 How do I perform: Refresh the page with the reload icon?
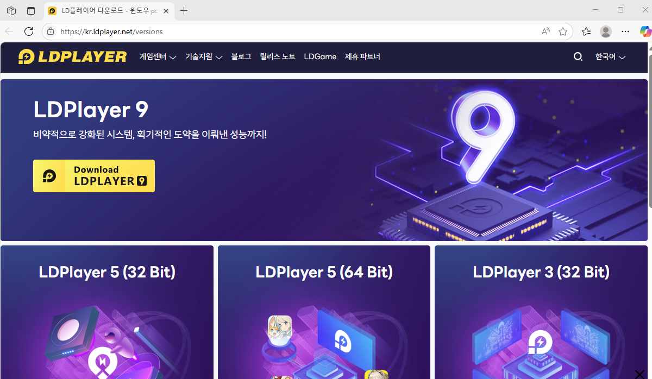point(29,31)
